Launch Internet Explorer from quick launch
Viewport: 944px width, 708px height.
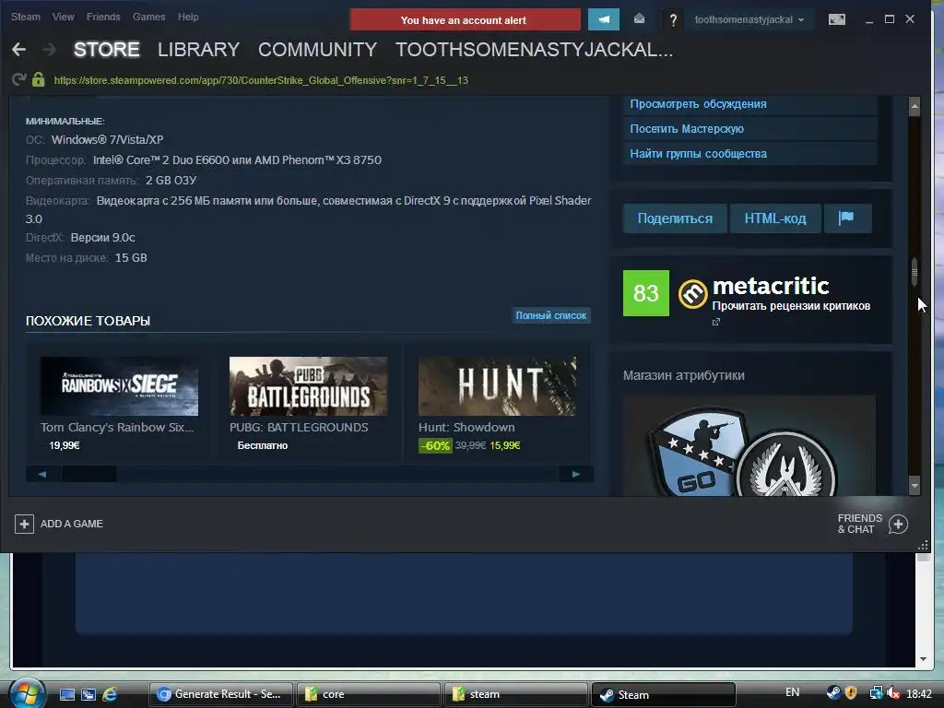point(110,694)
